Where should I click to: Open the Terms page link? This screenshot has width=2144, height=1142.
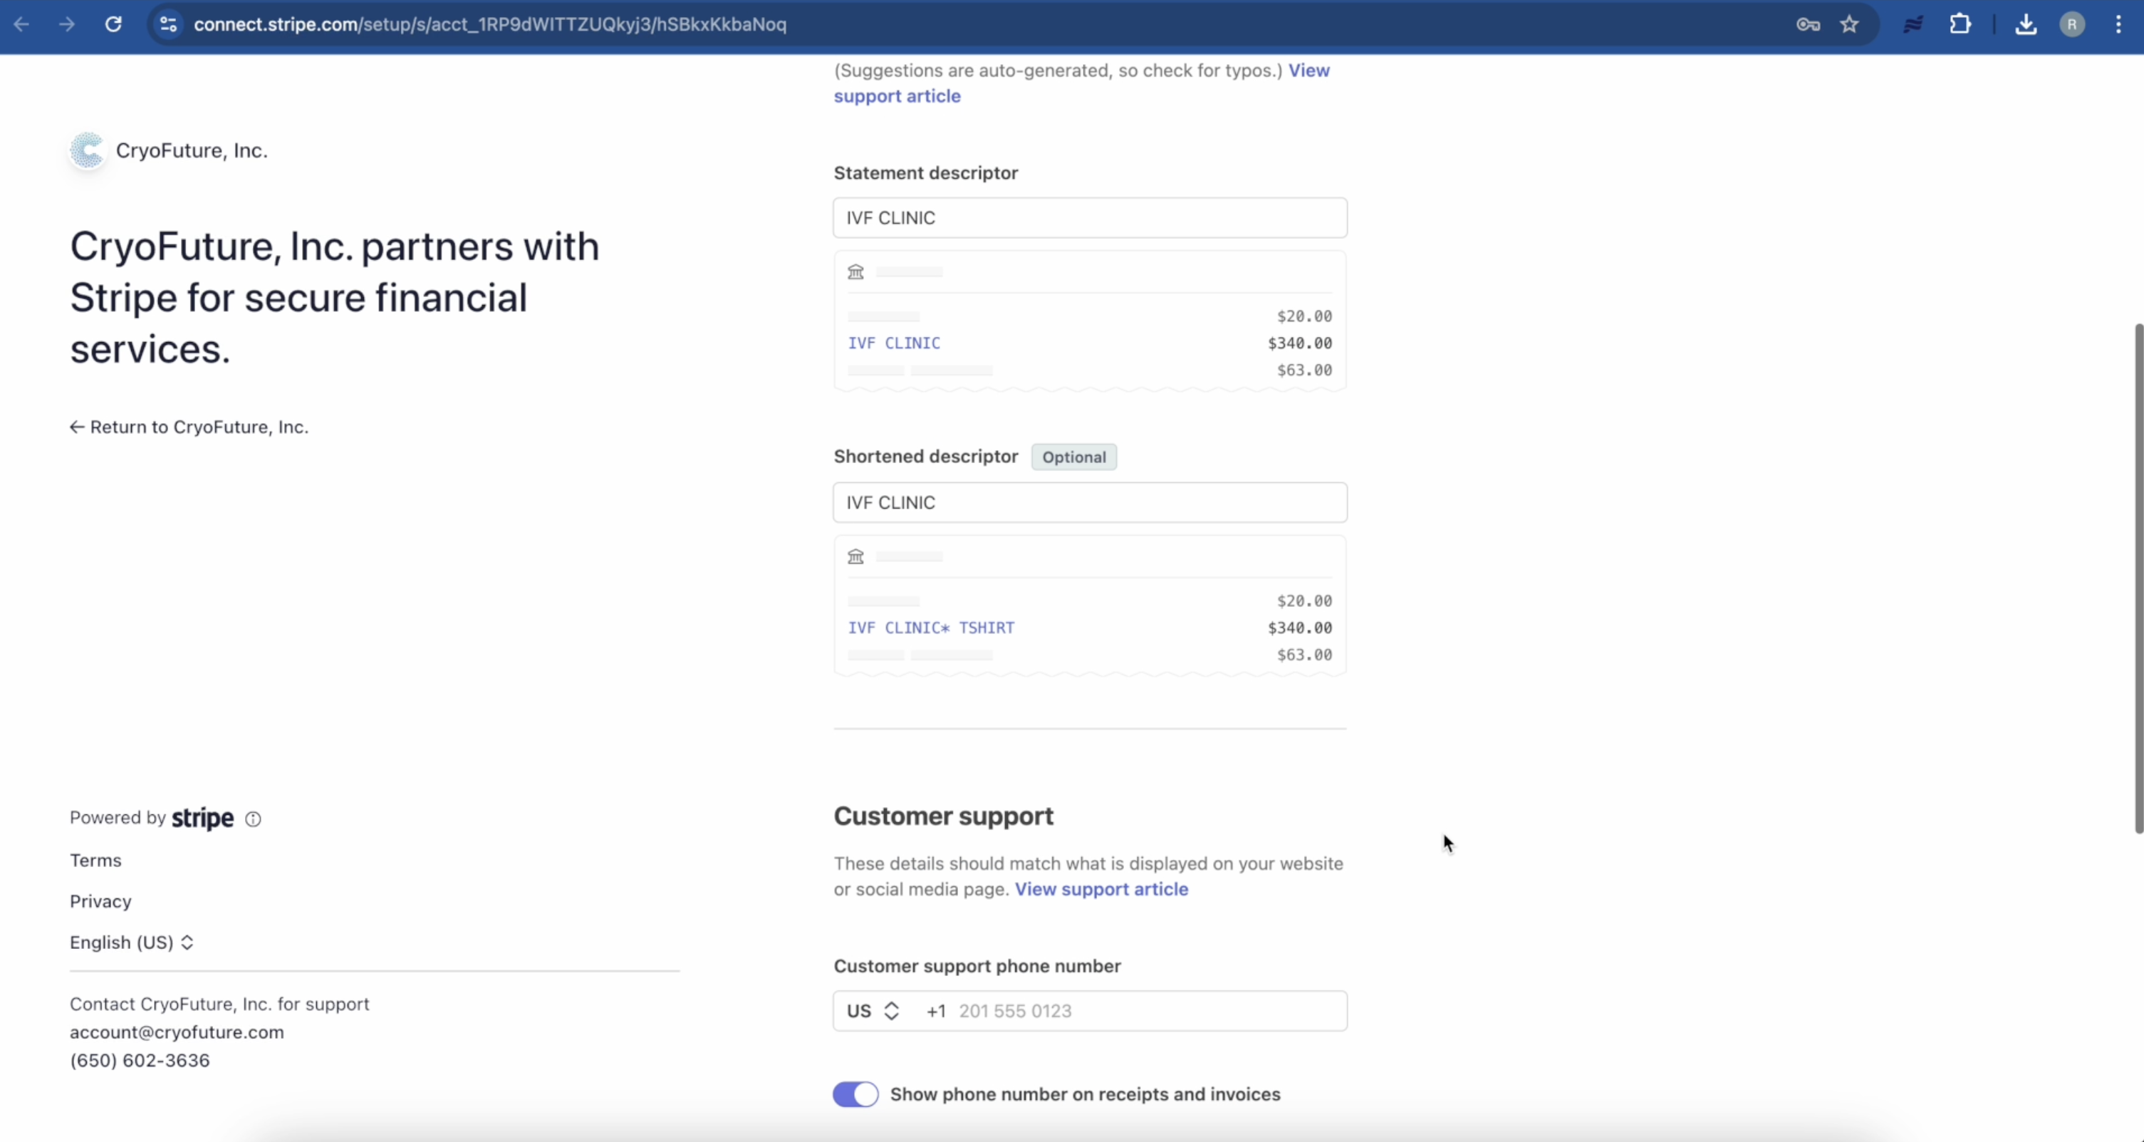click(x=95, y=860)
